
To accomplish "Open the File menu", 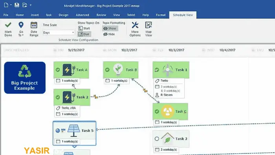I will (6, 15).
